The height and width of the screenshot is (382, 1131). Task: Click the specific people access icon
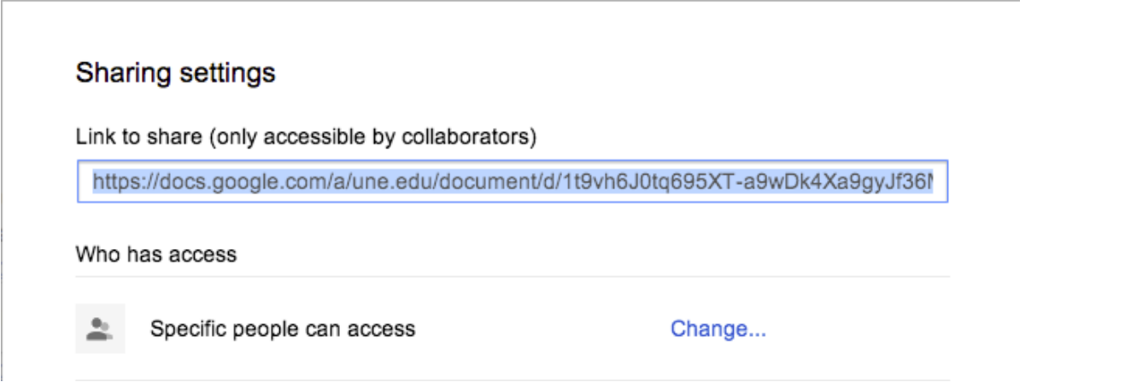click(x=101, y=328)
